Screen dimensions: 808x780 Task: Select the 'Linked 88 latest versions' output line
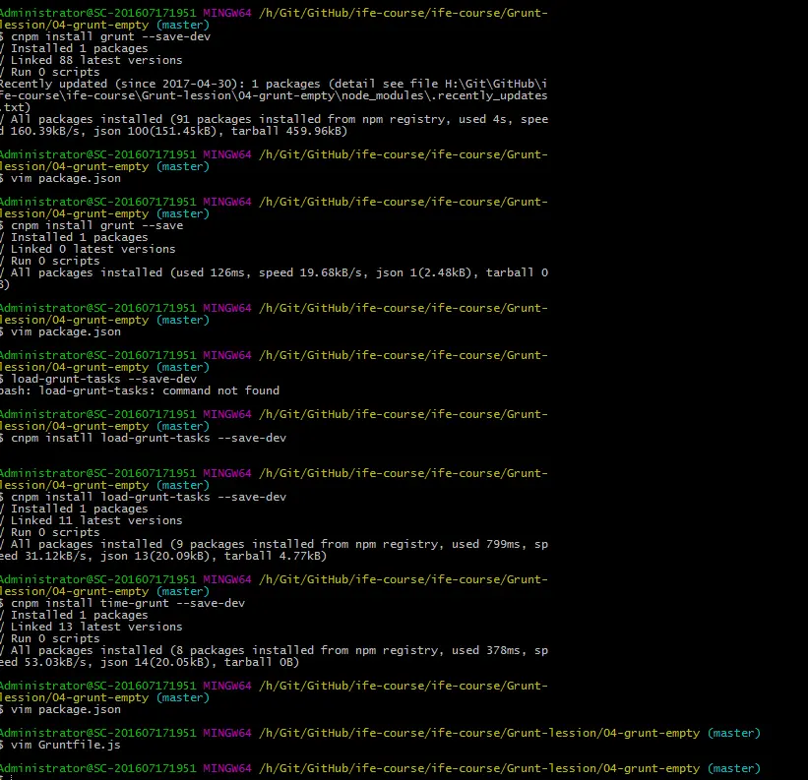92,60
